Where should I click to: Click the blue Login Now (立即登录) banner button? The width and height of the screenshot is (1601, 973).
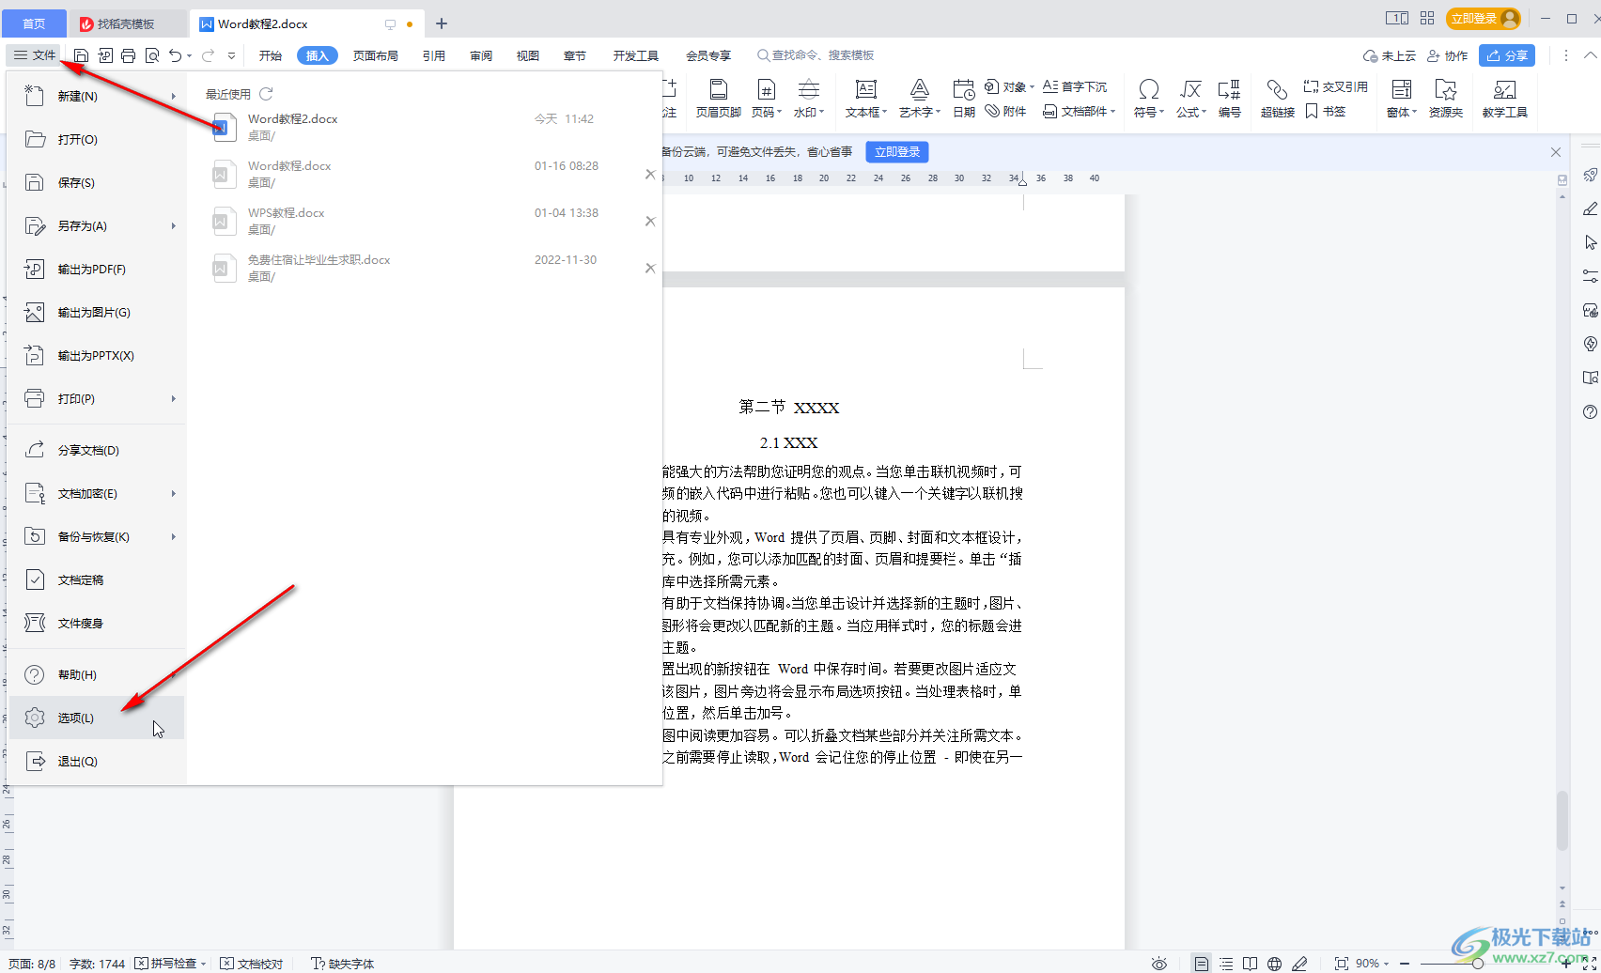point(897,151)
